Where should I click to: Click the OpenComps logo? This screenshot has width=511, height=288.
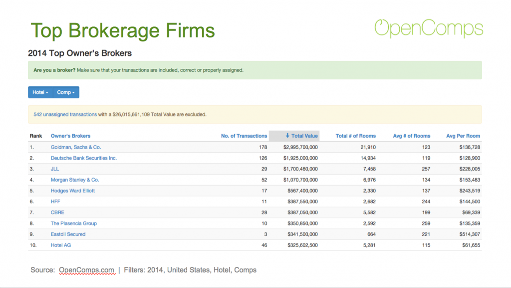[x=429, y=28]
